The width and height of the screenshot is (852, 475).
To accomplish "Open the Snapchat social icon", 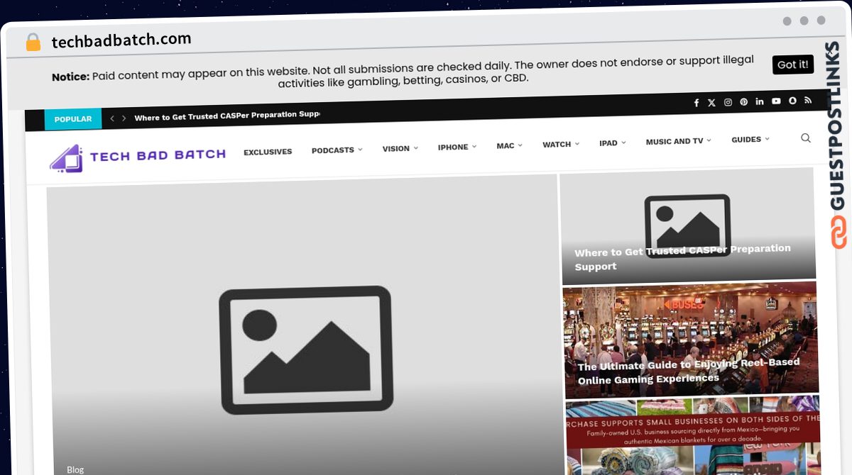I will click(792, 101).
